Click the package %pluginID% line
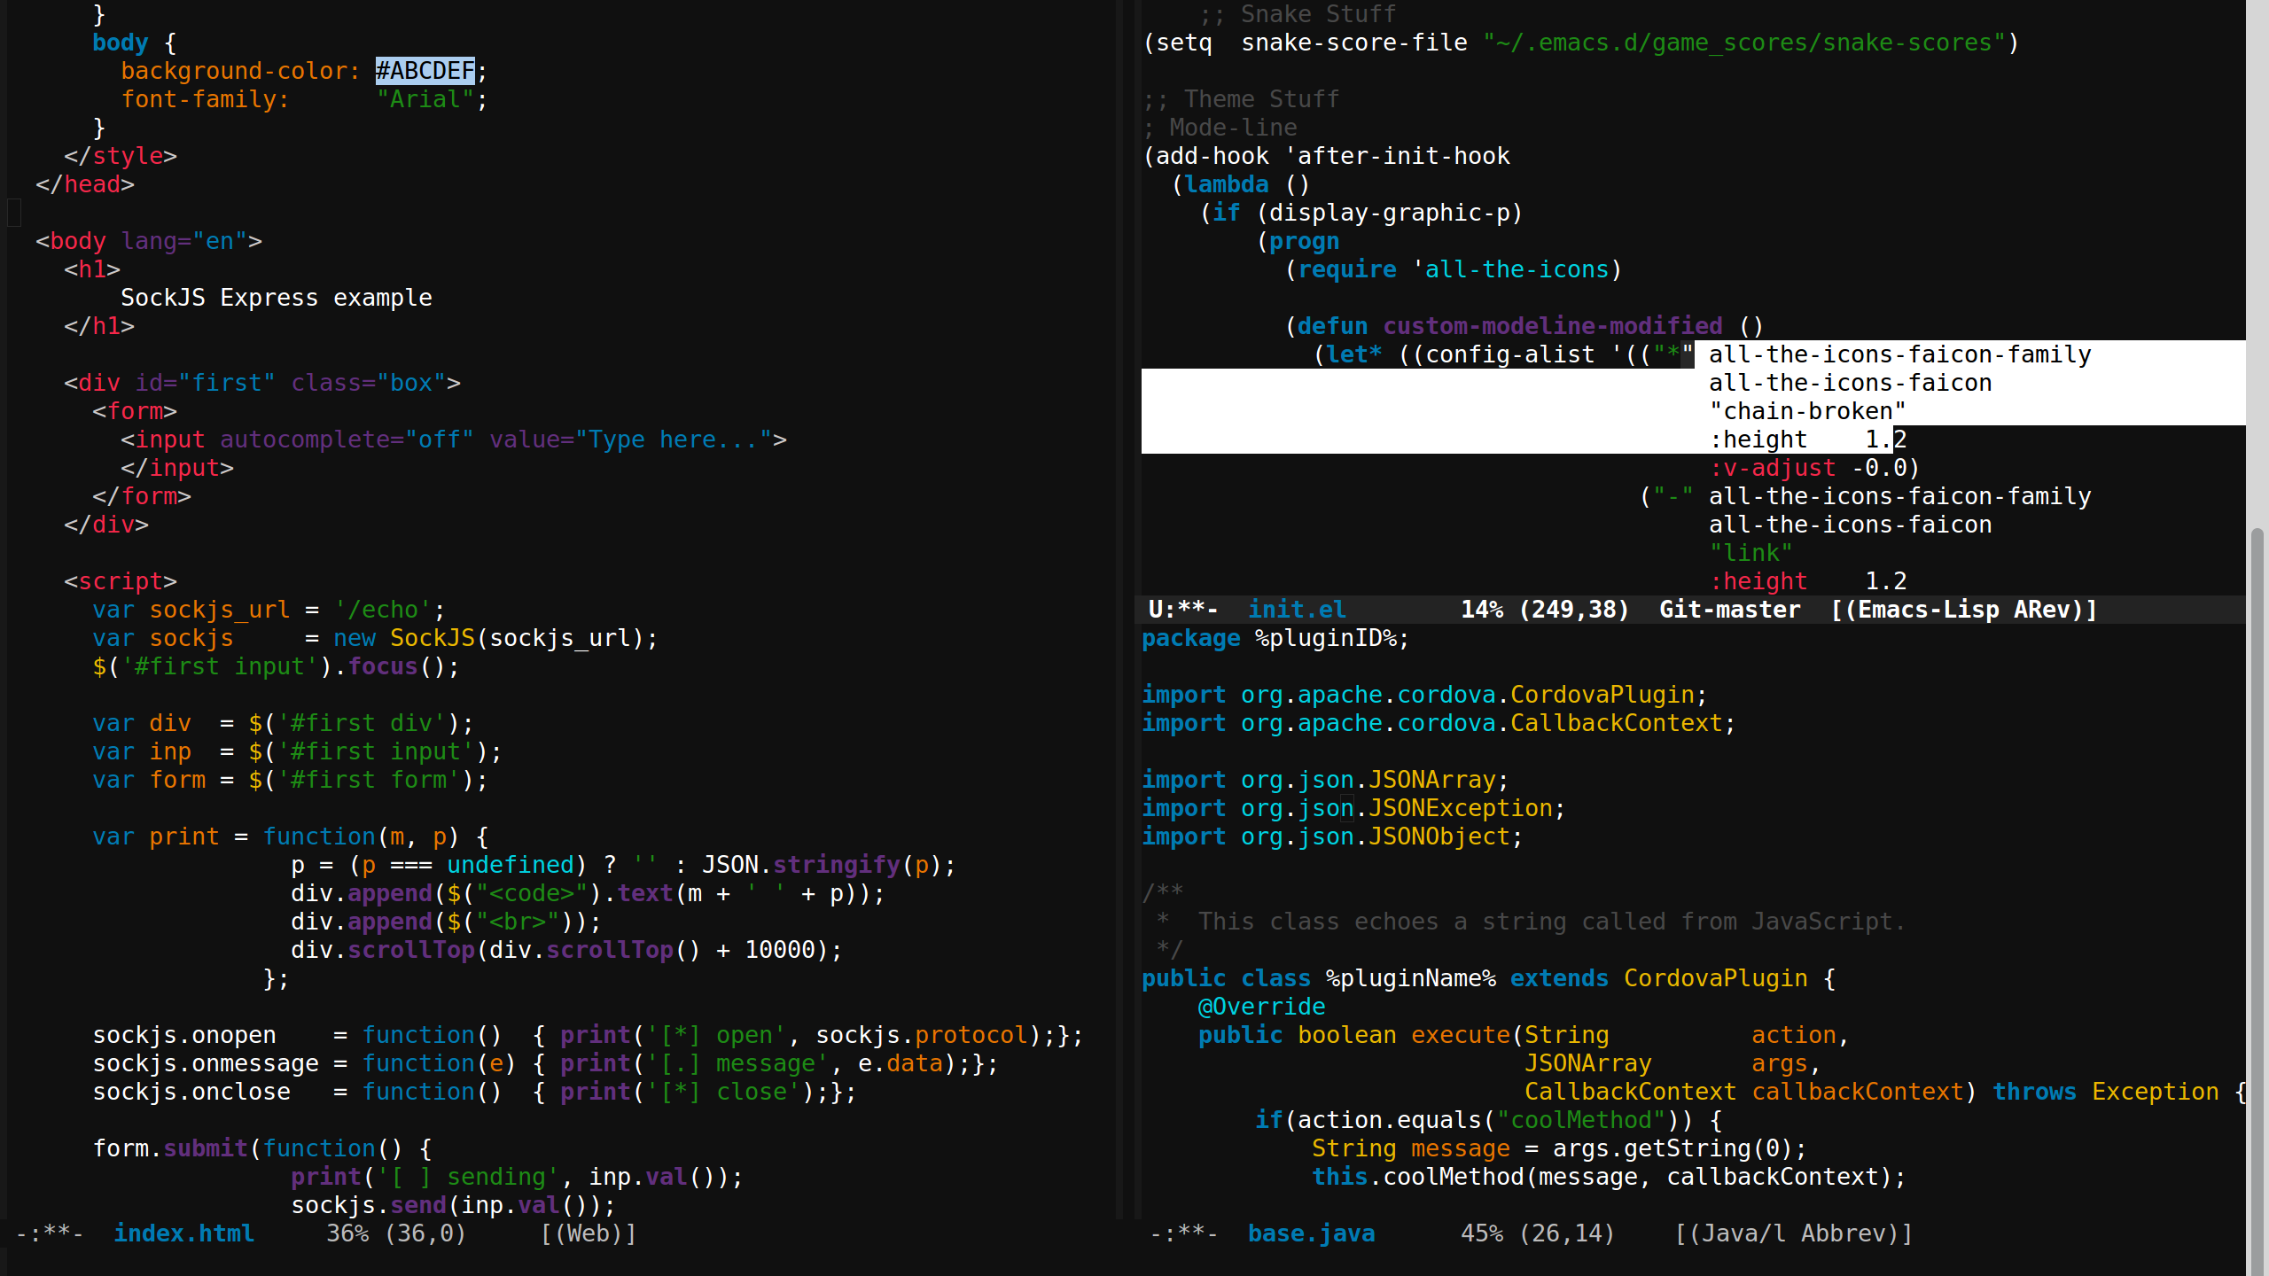 tap(1275, 637)
